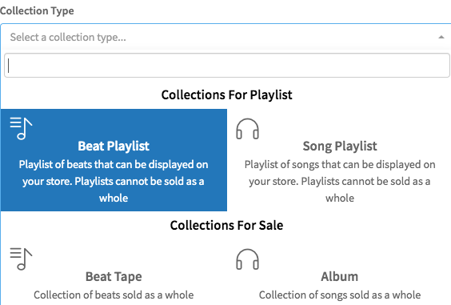
Task: Collapse dropdown using the caret arrow
Action: pyautogui.click(x=441, y=37)
